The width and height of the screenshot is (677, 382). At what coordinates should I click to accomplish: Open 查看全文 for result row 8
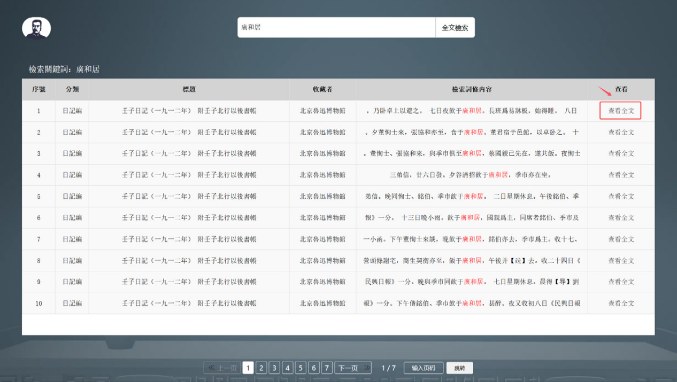click(x=621, y=261)
